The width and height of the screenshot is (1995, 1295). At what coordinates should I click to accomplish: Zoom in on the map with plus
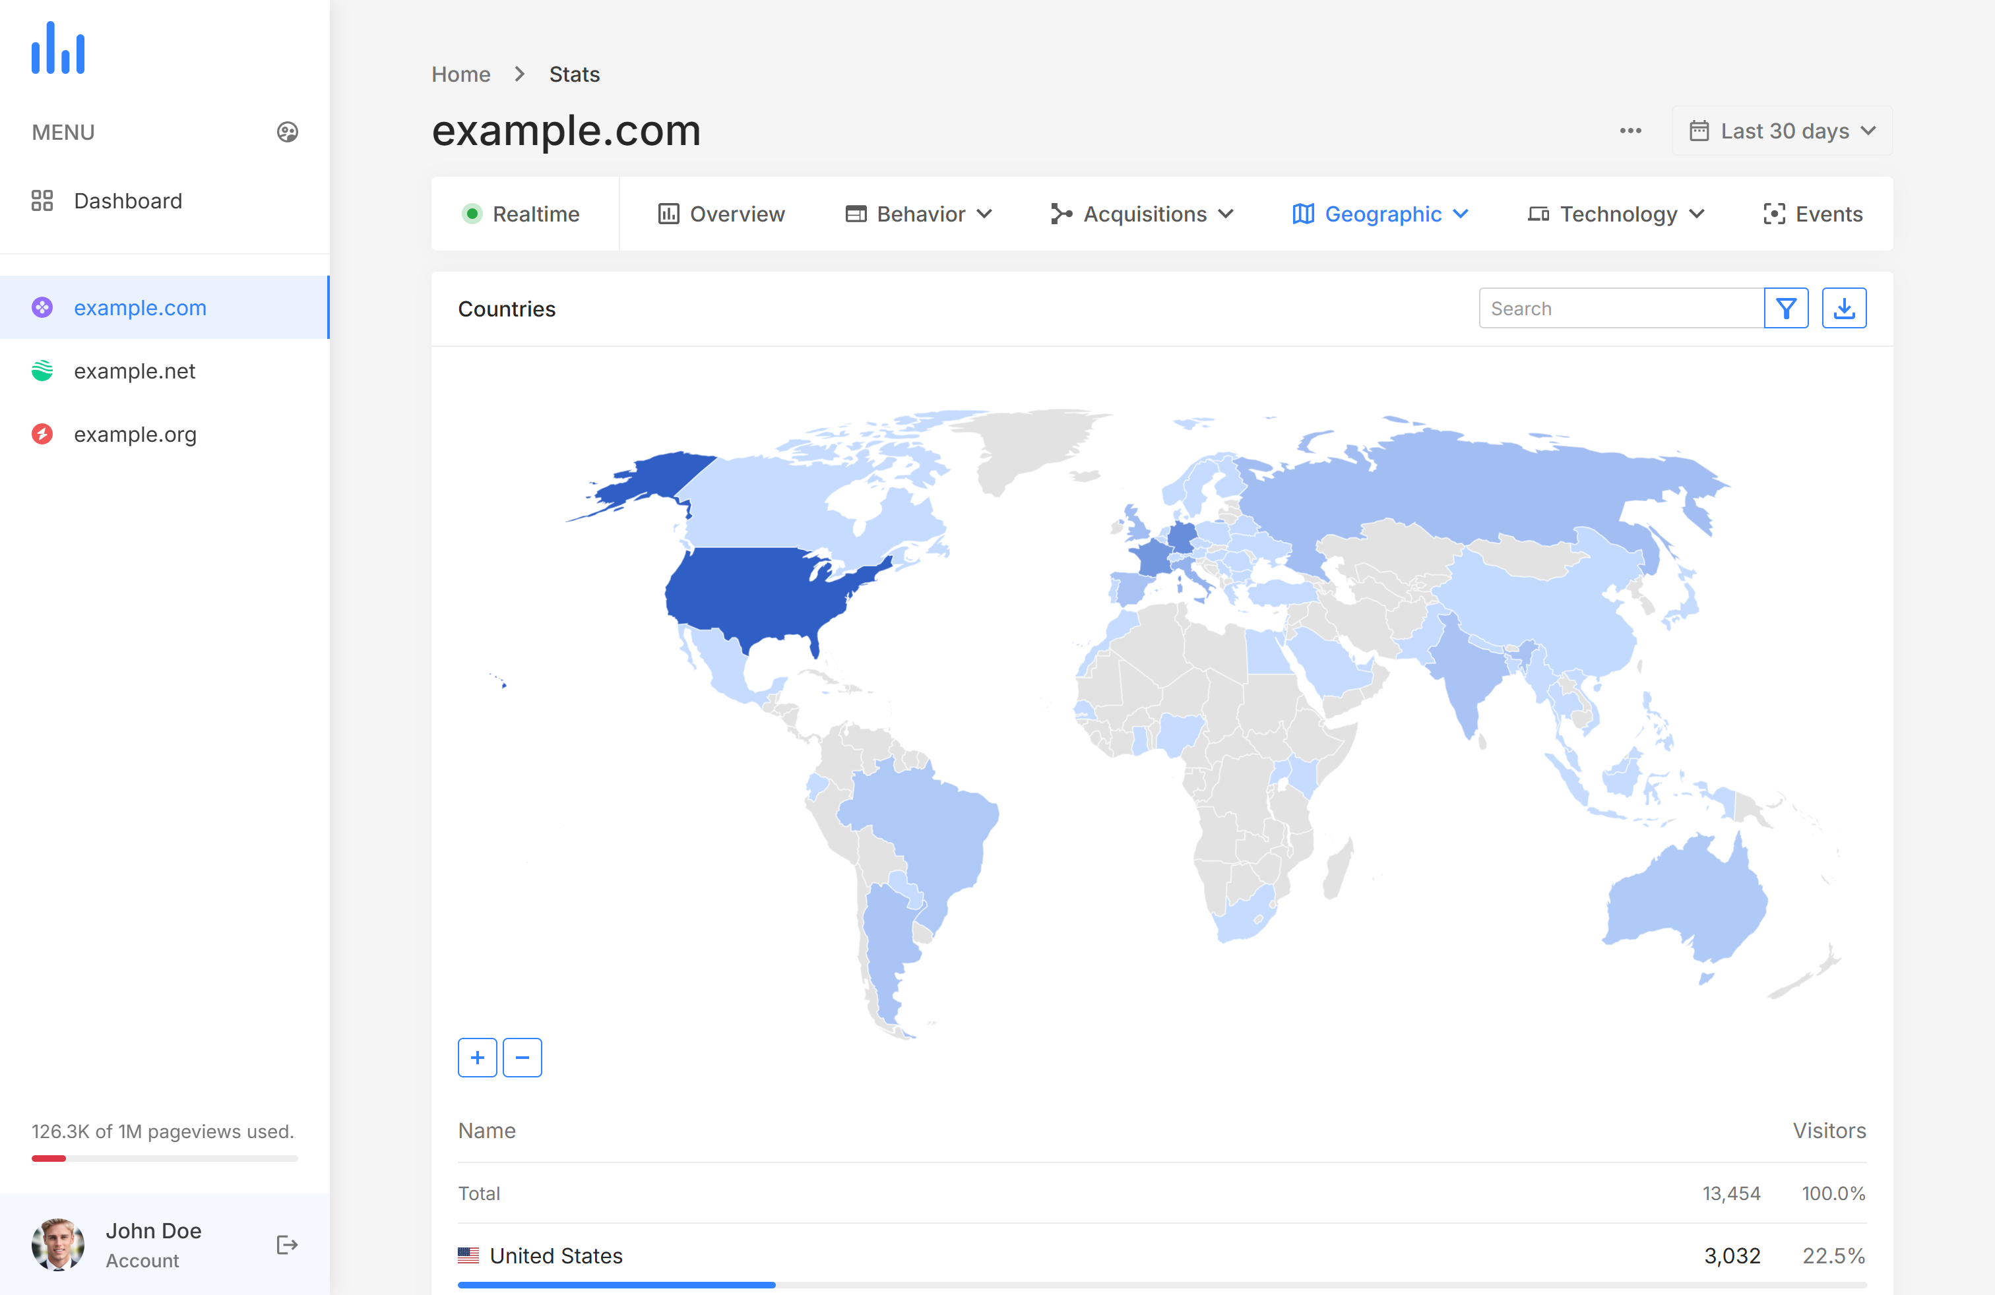point(477,1057)
